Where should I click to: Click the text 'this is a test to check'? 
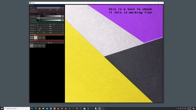click(x=130, y=9)
